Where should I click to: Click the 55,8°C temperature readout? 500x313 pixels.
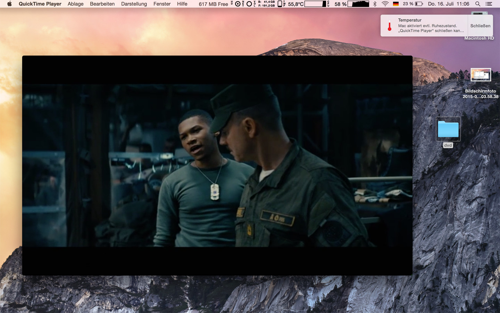(295, 4)
